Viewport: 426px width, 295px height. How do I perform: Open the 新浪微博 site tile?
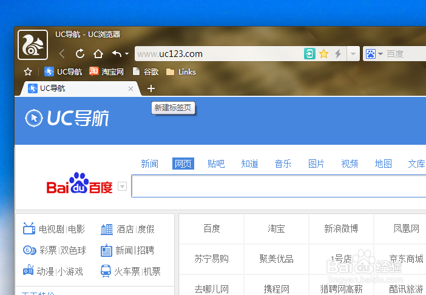341,228
